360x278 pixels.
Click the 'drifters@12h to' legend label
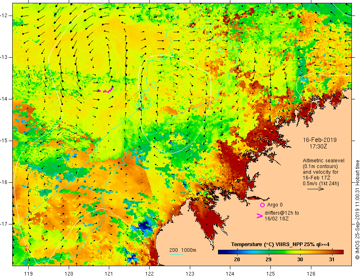coord(282,213)
